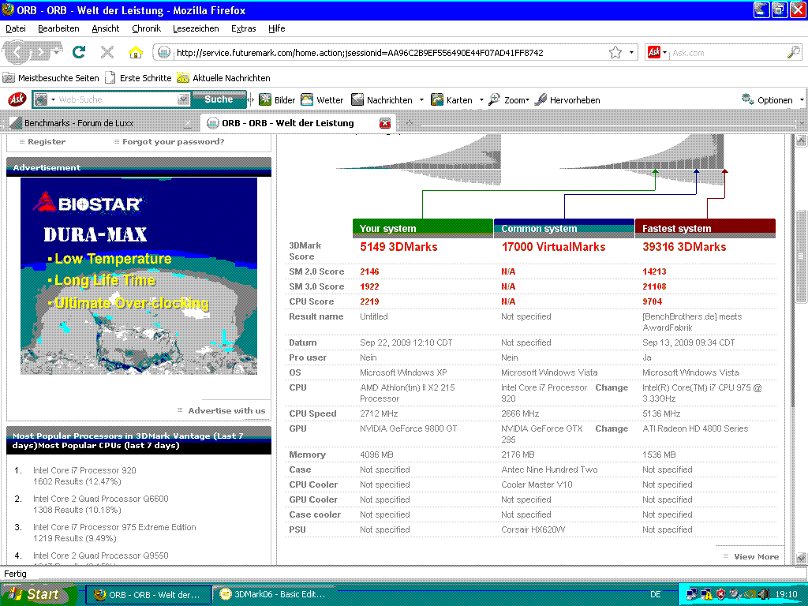Open the Optionen dropdown arrow

tap(802, 100)
